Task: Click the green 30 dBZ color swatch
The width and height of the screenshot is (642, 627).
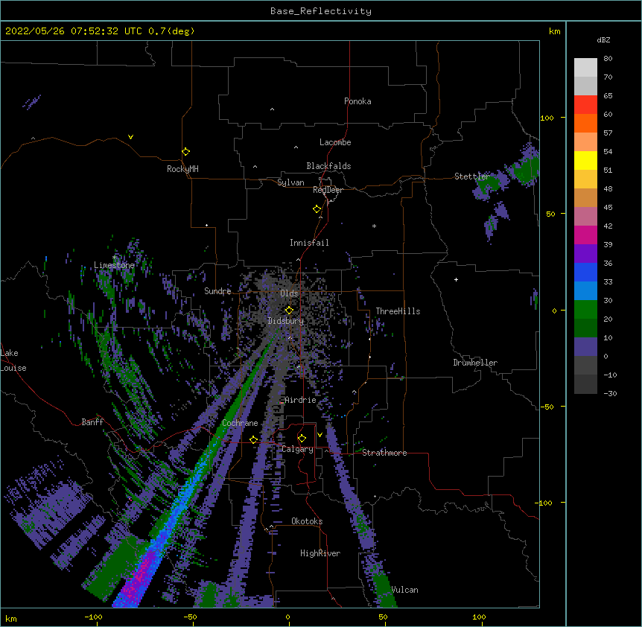Action: coord(585,310)
